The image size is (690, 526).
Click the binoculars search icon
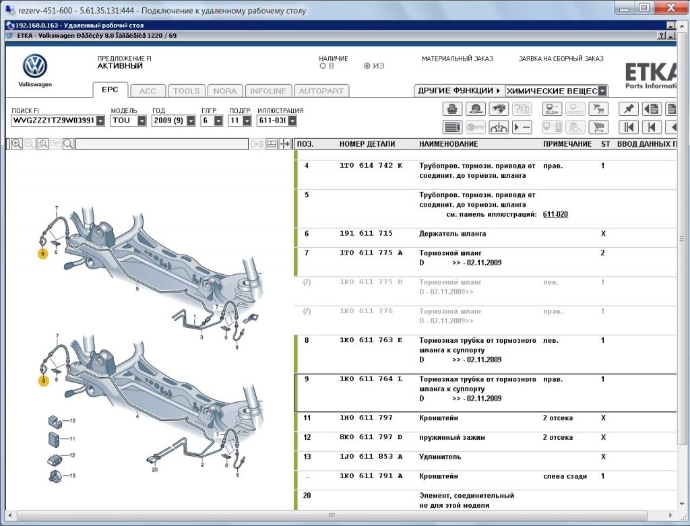(x=499, y=108)
